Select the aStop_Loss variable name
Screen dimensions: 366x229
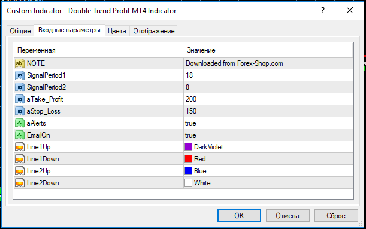pos(43,111)
